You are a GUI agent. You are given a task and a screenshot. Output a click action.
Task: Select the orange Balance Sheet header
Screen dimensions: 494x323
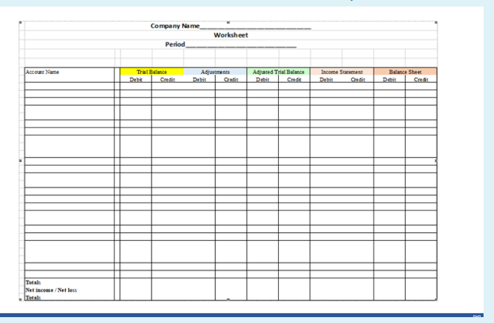(x=405, y=72)
